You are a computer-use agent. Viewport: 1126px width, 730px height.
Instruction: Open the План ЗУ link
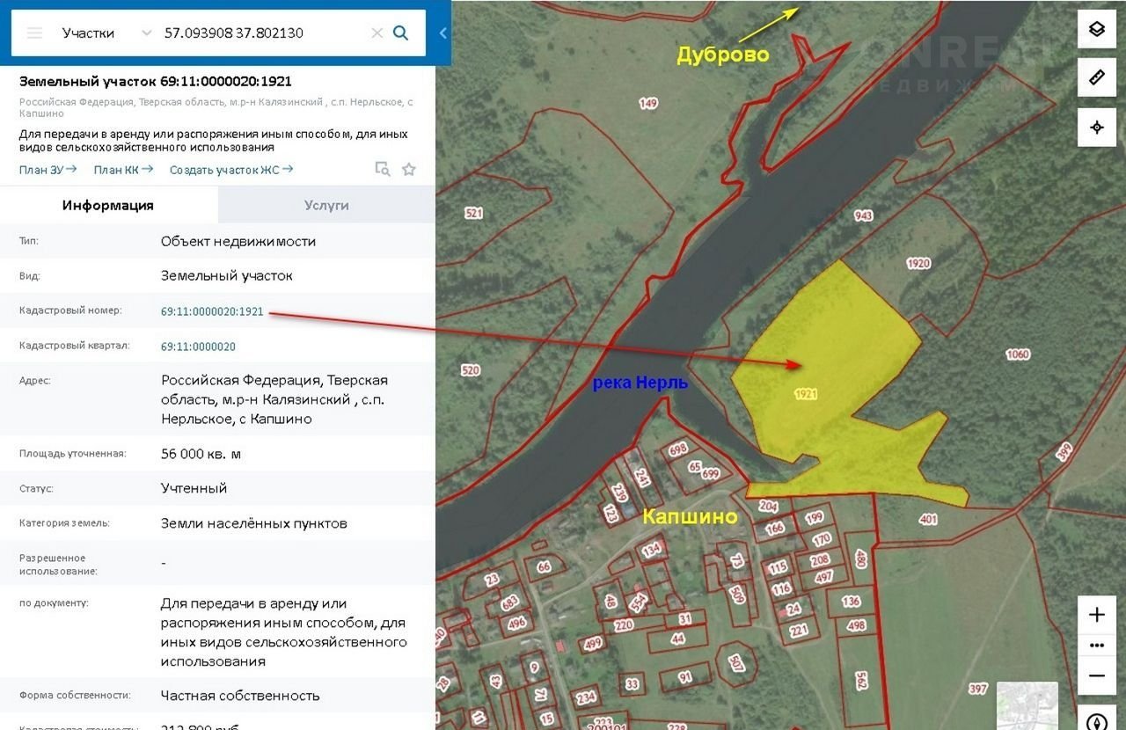click(x=48, y=170)
